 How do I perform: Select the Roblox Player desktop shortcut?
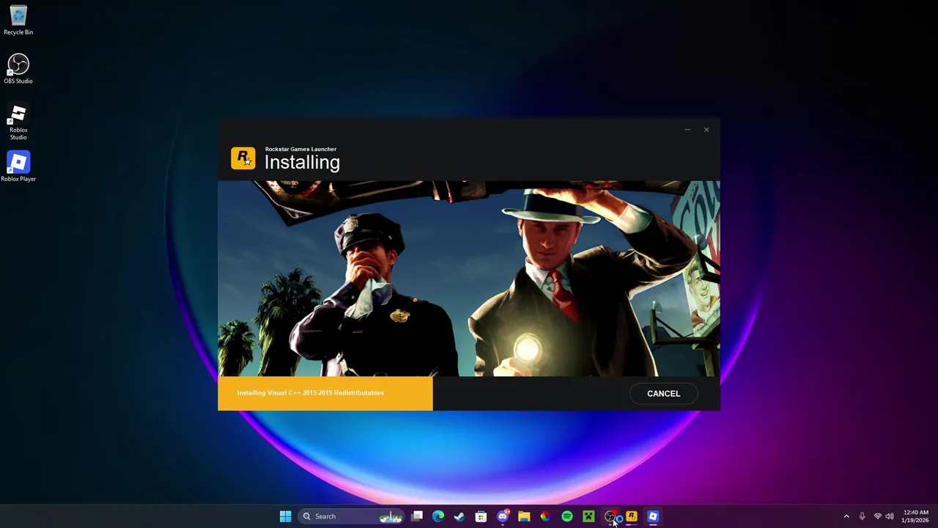(x=18, y=166)
